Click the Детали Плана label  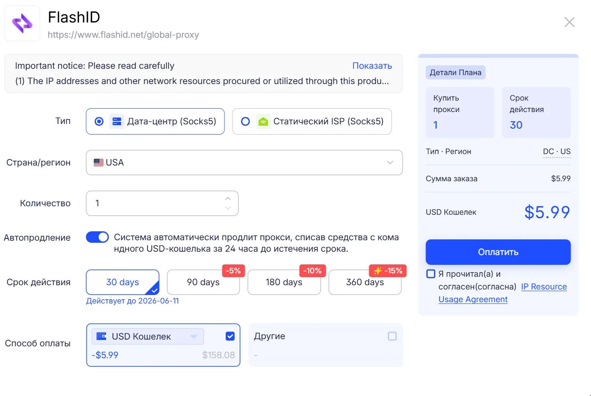456,73
